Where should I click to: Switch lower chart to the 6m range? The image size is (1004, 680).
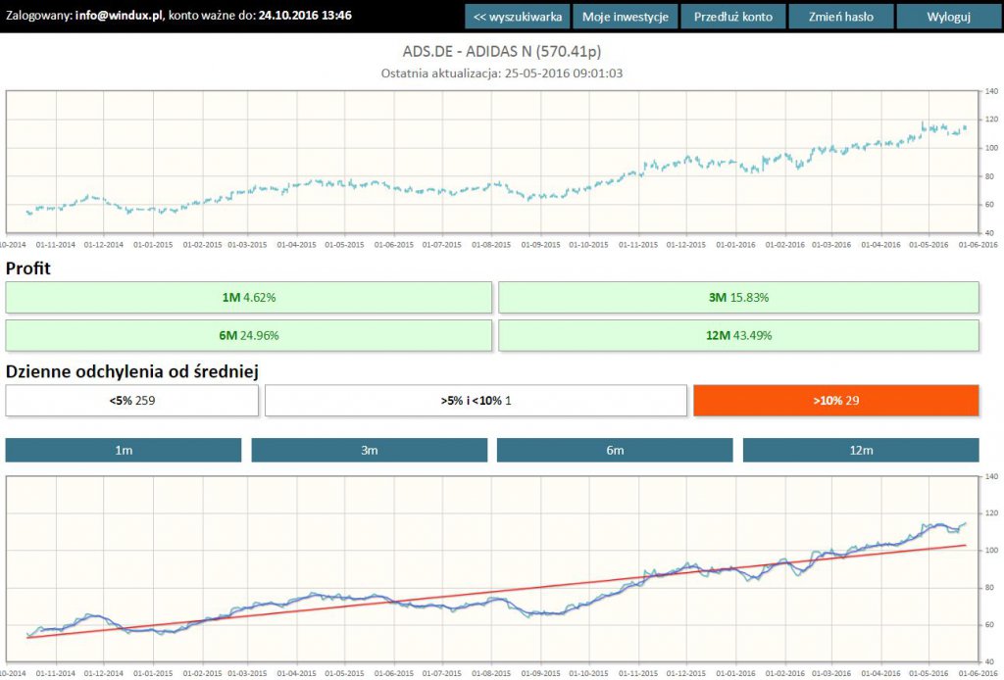pyautogui.click(x=615, y=450)
